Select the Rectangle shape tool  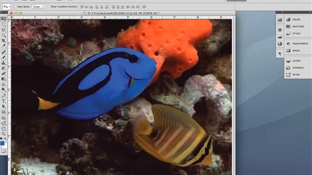tap(3, 112)
